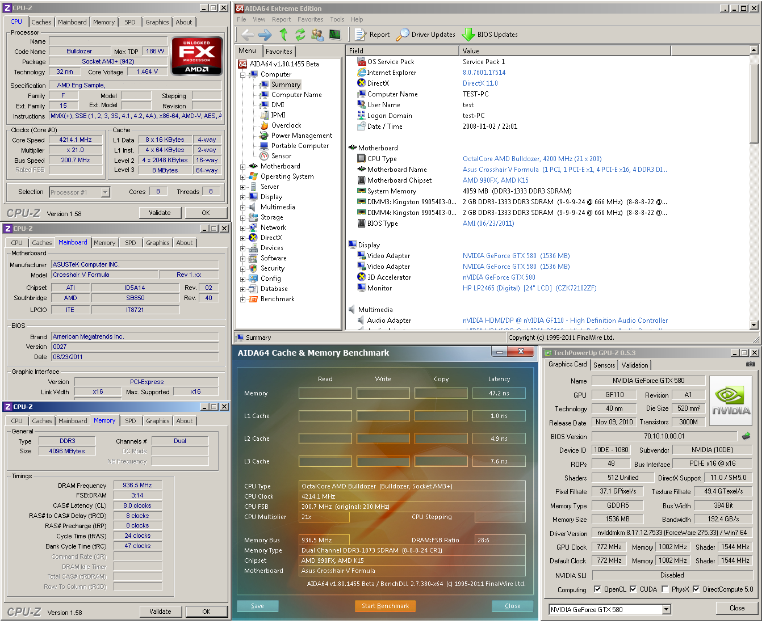Open the Tools menu in AIDA64
Screen dimensions: 766x624
pos(337,19)
